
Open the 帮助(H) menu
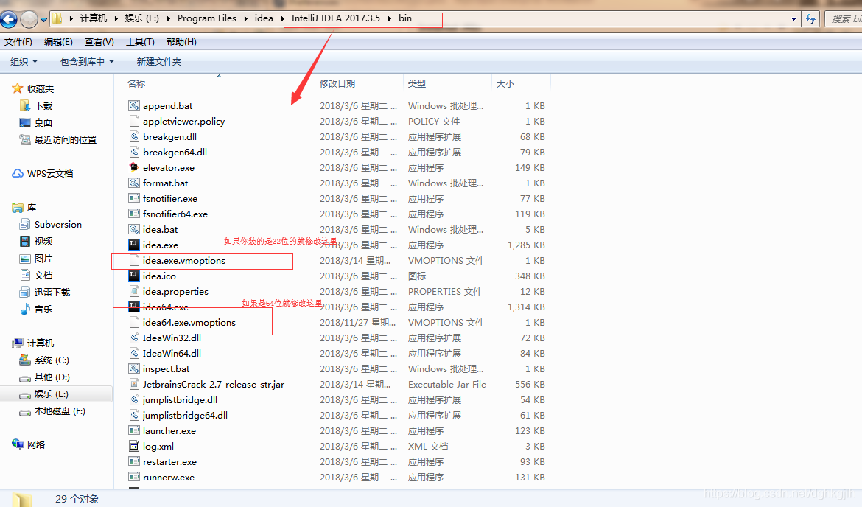pos(181,42)
